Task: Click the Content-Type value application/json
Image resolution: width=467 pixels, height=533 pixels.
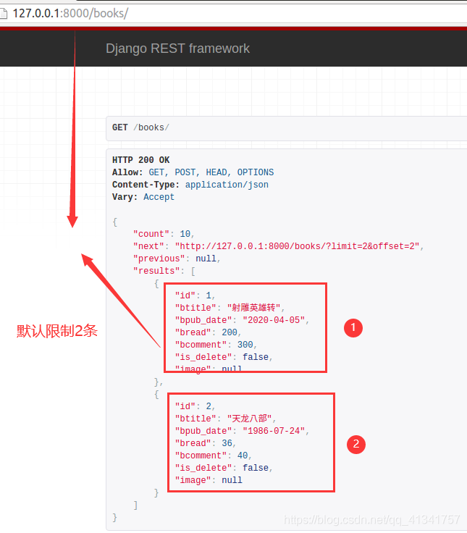Action: (x=227, y=185)
